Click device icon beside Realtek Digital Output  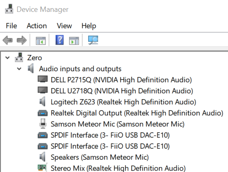point(43,113)
